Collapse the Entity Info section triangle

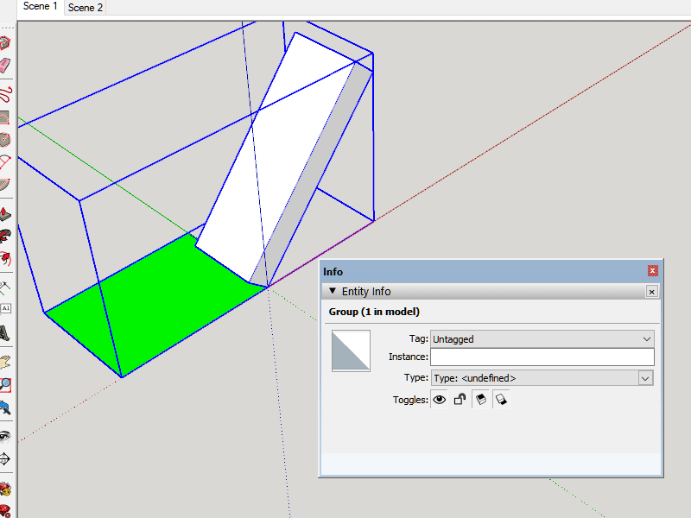click(x=333, y=291)
